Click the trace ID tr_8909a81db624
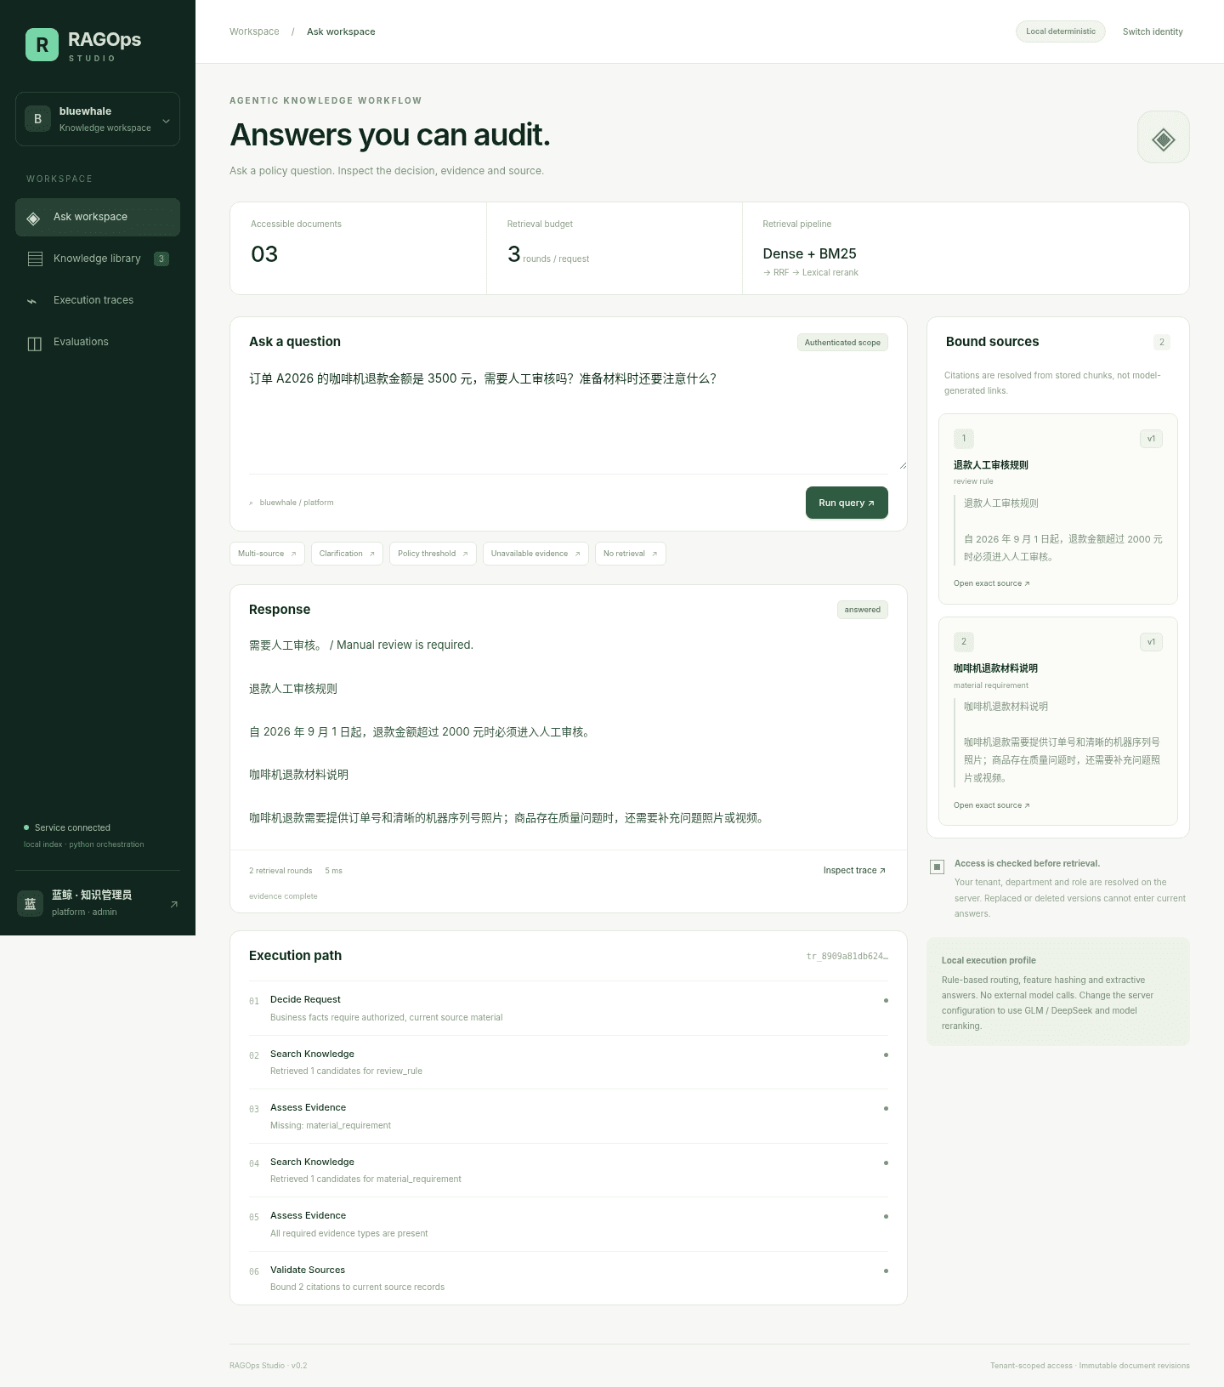This screenshot has height=1387, width=1224. 847,956
